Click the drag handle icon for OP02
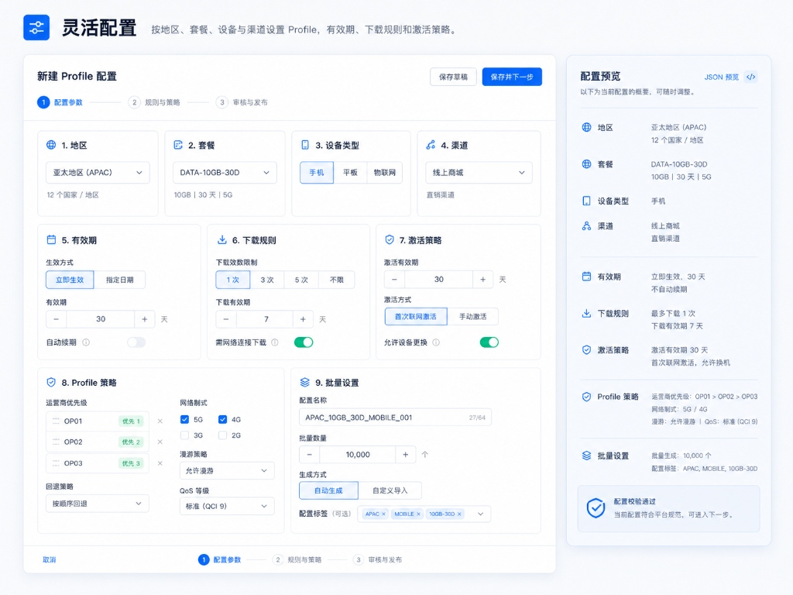The image size is (793, 595). coord(56,442)
